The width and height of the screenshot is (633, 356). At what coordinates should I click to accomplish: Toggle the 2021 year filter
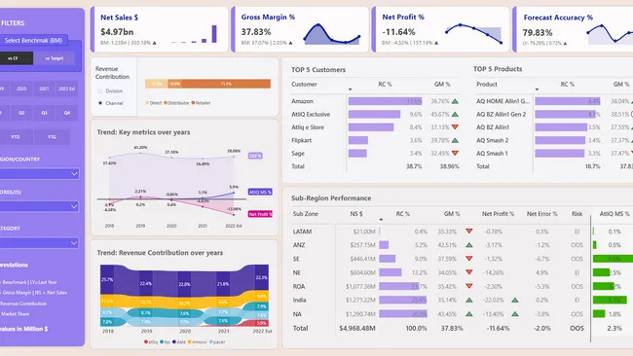click(x=44, y=89)
